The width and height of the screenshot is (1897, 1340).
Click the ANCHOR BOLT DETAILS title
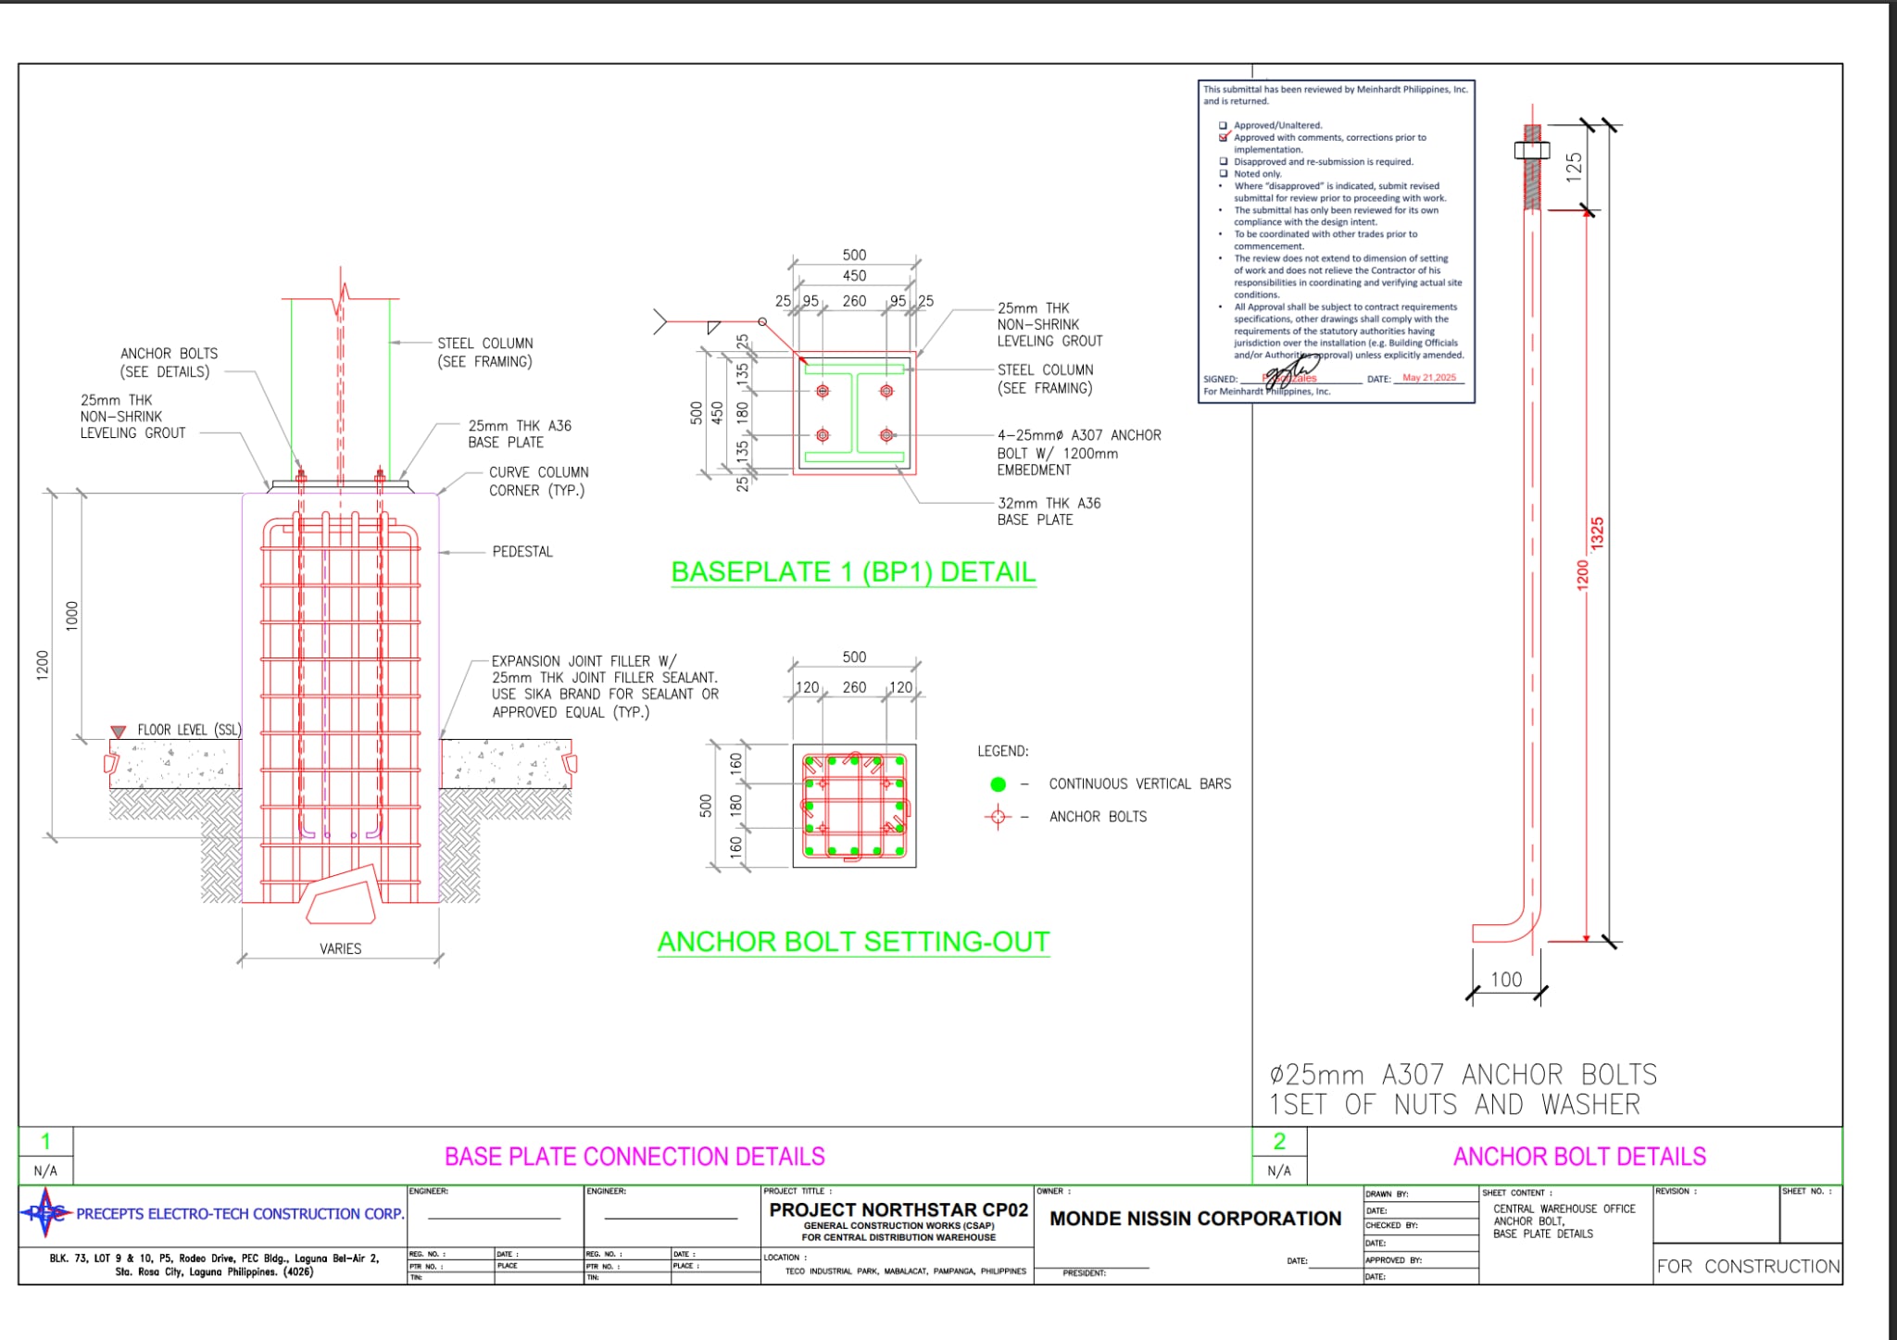tap(1579, 1157)
